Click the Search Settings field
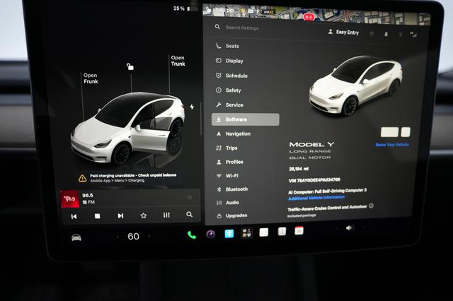Viewport: 453px width, 301px height. 242,28
